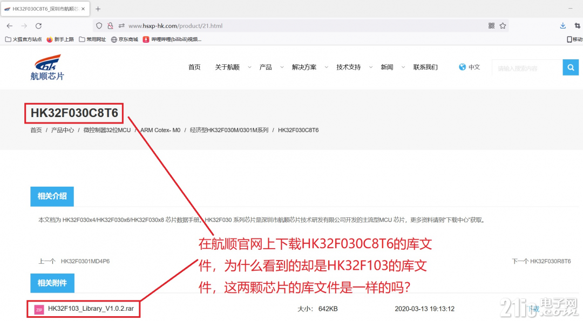Viewport: 583px width, 321px height.
Task: Click the pink ZIP file icon
Action: coord(39,309)
